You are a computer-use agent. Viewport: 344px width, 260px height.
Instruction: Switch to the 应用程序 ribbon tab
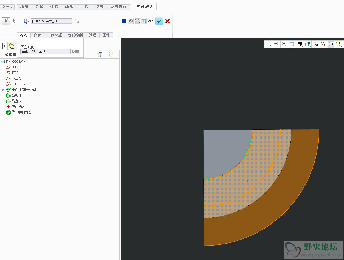(x=119, y=7)
